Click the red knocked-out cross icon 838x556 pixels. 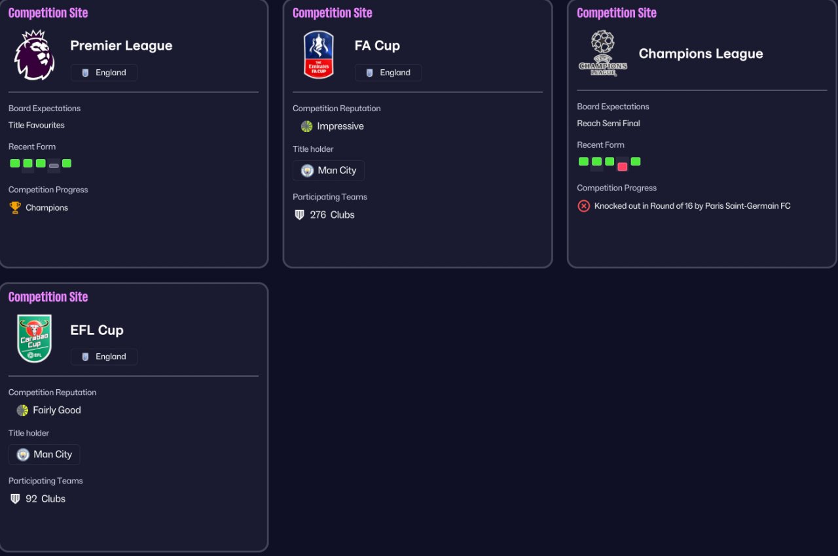tap(583, 206)
